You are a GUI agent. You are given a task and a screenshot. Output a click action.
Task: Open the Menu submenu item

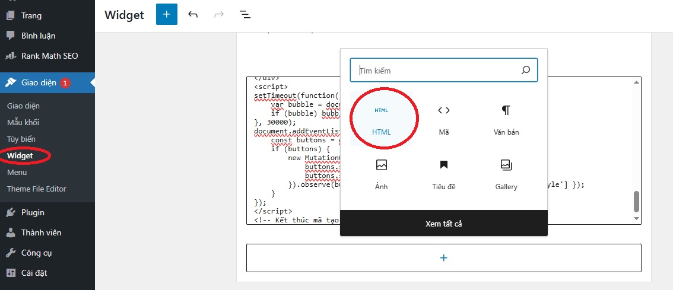click(17, 172)
